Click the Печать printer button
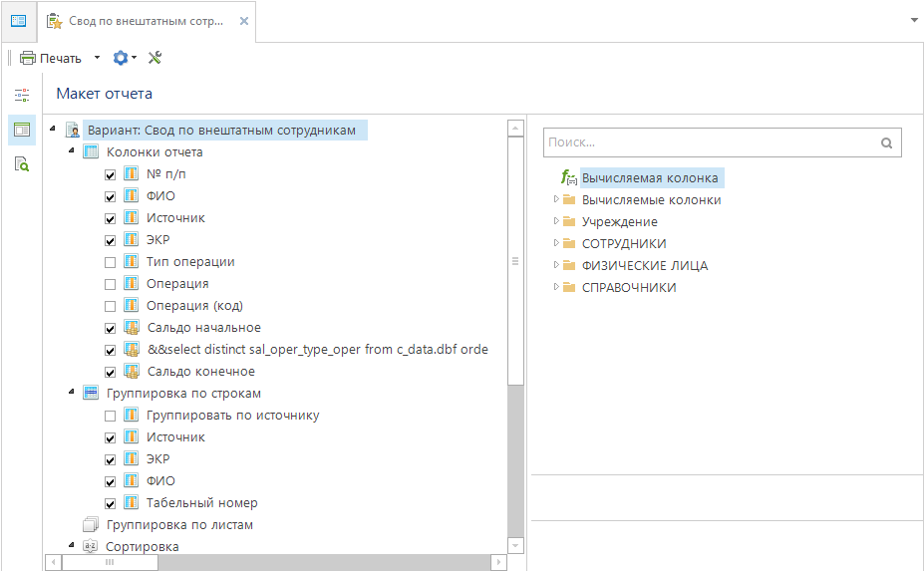Viewport: 924px width, 571px height. [x=51, y=58]
